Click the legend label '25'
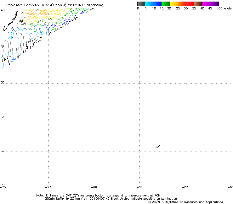 click(x=178, y=8)
